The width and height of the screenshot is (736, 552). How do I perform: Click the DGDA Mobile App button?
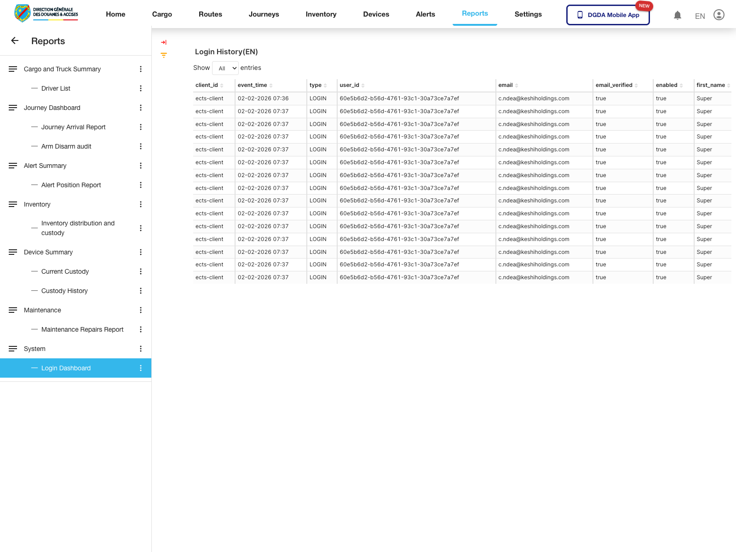pos(608,15)
